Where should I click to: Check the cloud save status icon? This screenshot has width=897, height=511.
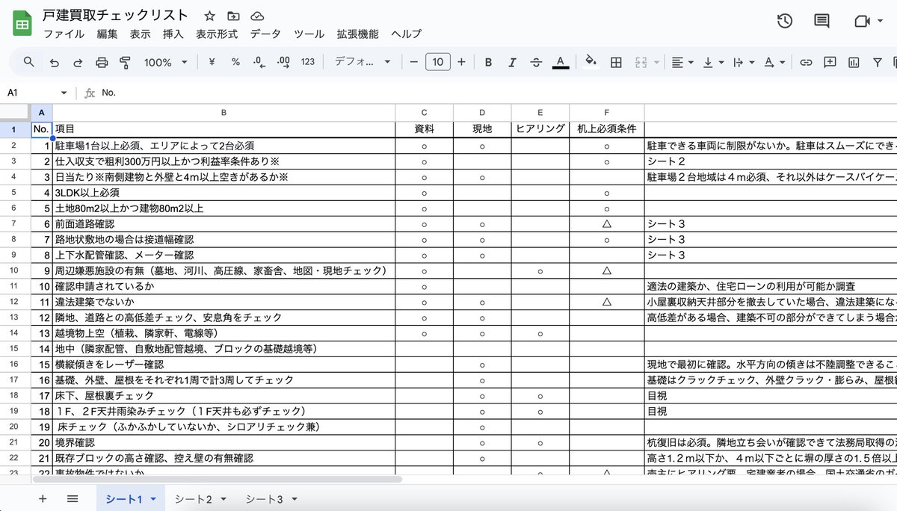coord(257,16)
